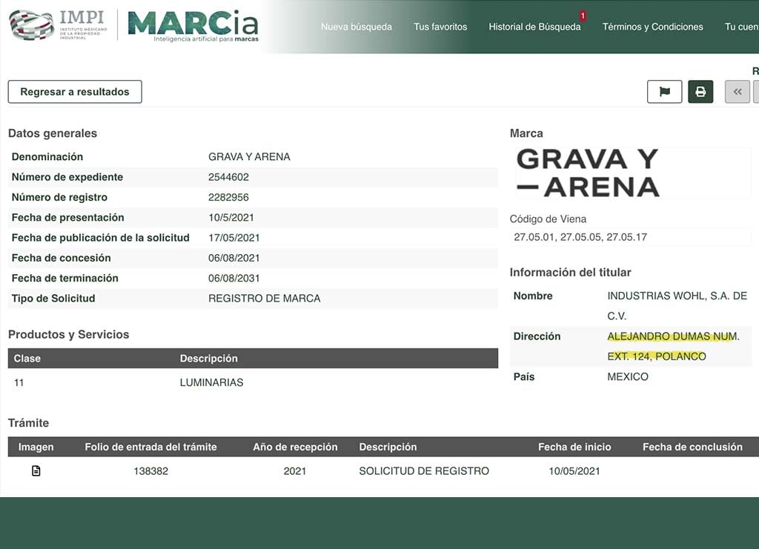Screen dimensions: 759x549
Task: Go to previous record with double-arrow button
Action: (737, 92)
